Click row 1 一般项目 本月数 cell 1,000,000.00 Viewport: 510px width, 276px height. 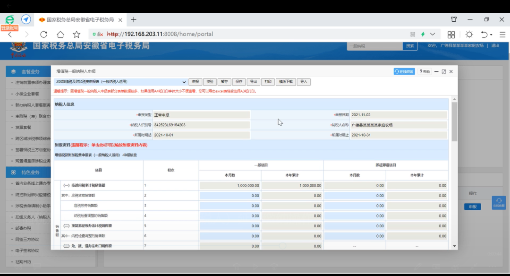[230, 186]
